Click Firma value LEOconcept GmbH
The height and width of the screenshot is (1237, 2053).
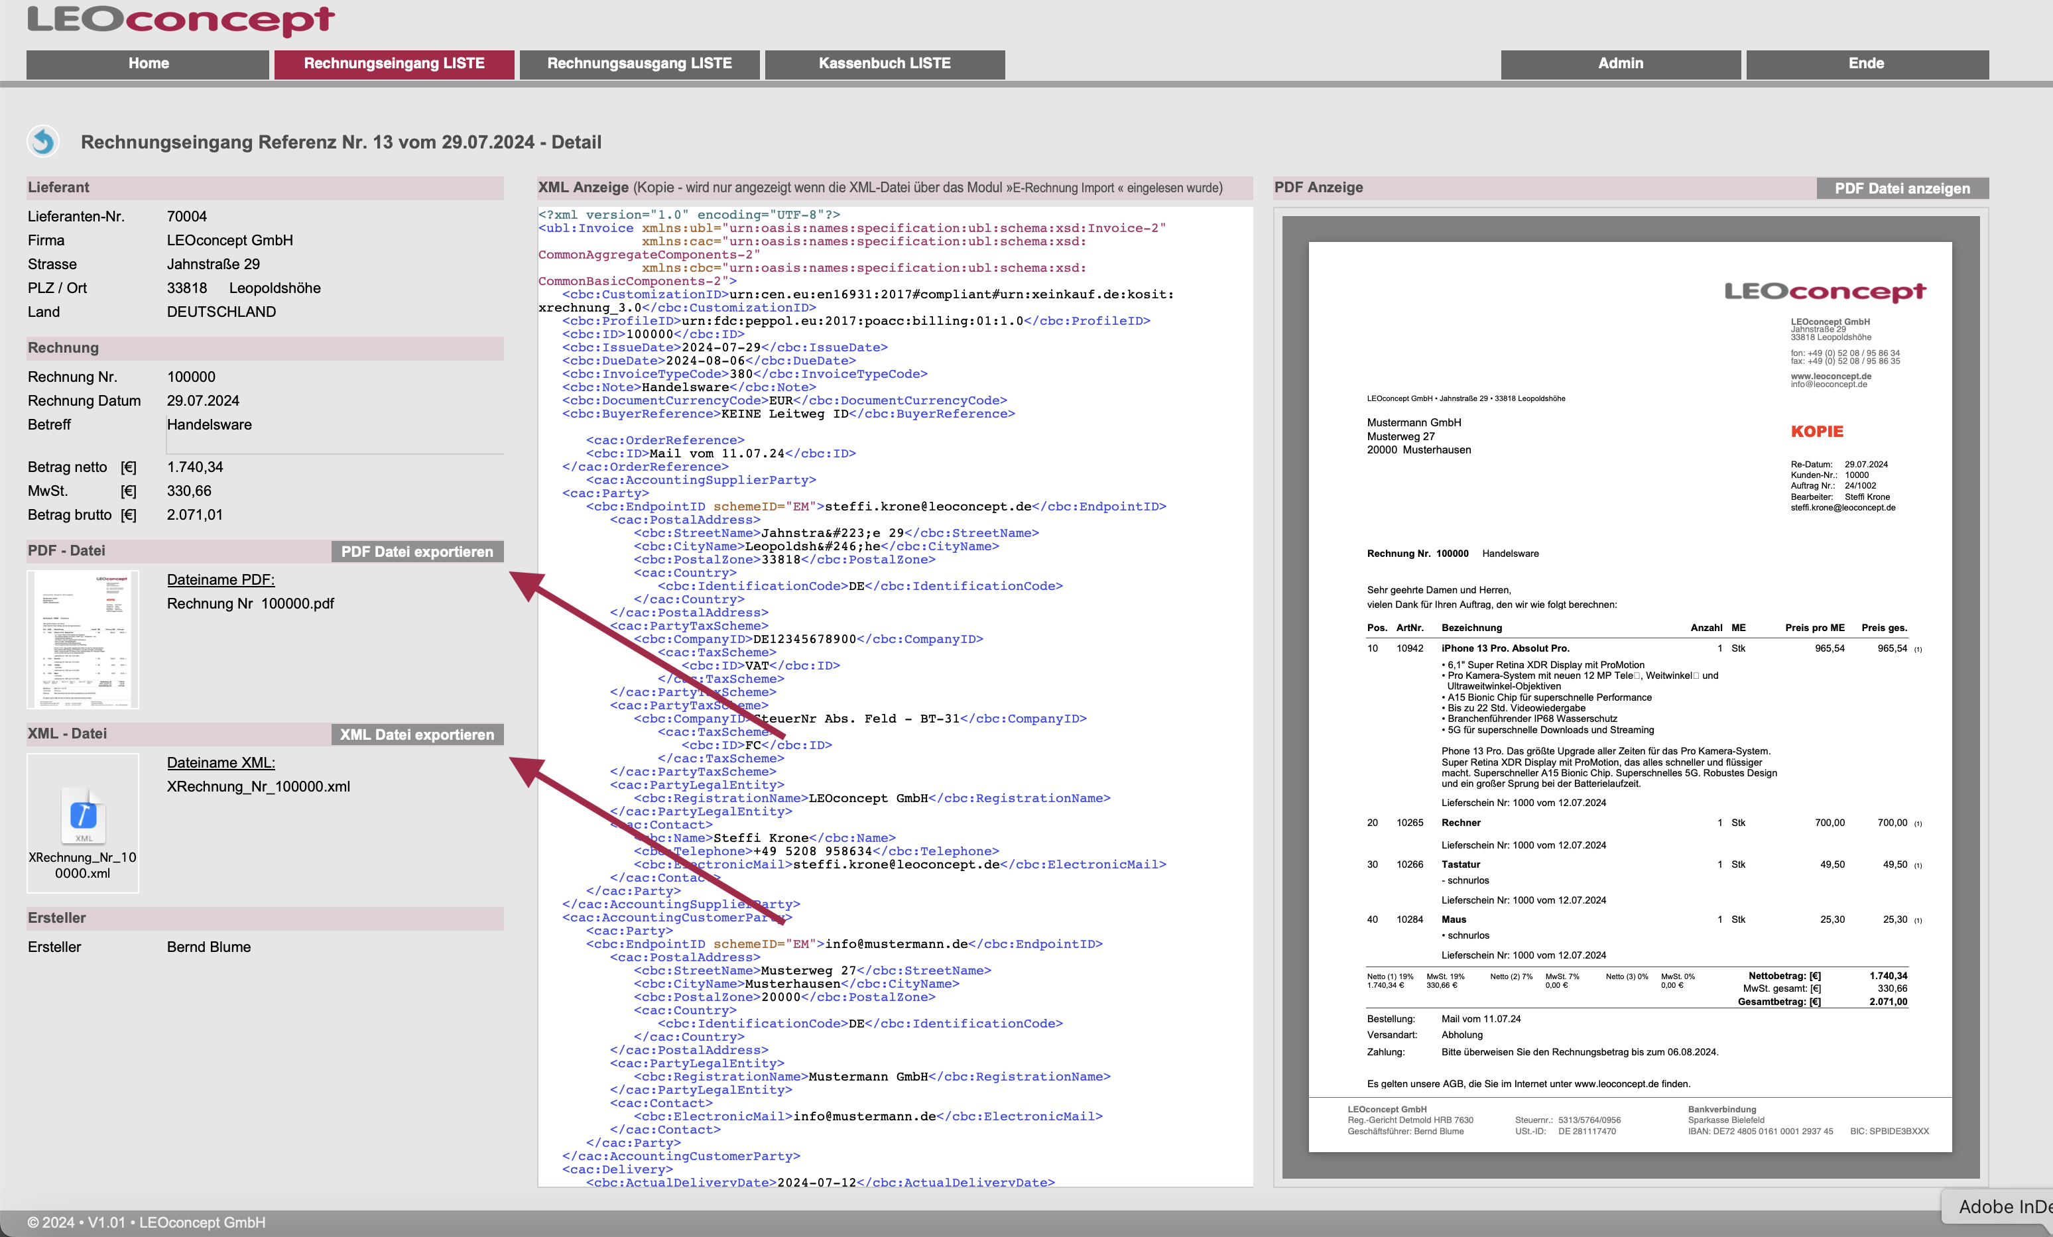tap(230, 240)
